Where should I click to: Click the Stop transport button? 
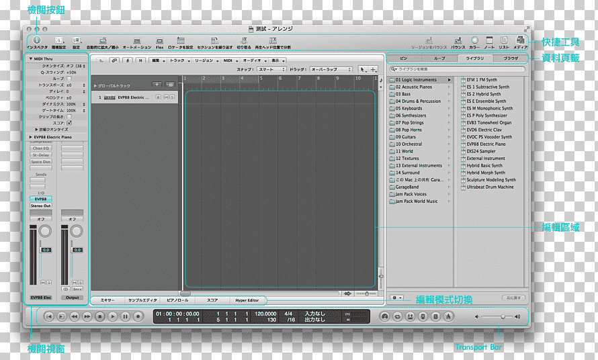click(100, 316)
